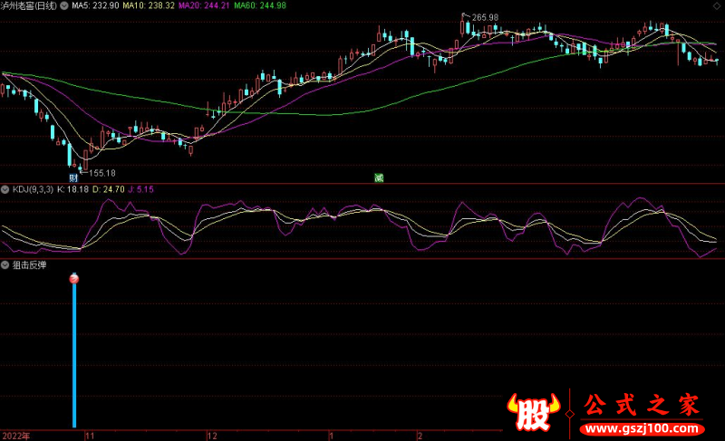Select the MA5: 232.90 label

tap(95, 5)
